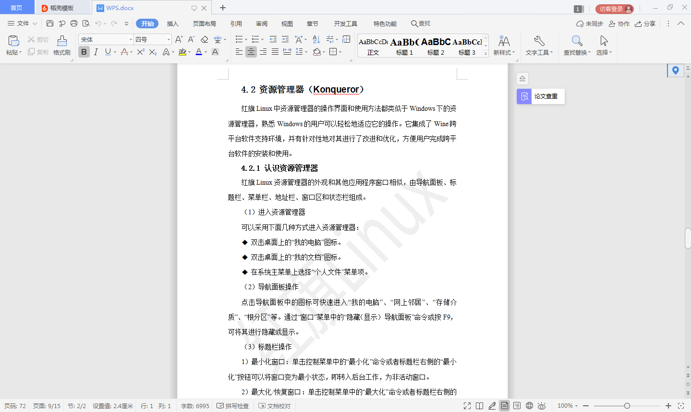
Task: Clear formatting with the eraser icon
Action: pos(205,39)
